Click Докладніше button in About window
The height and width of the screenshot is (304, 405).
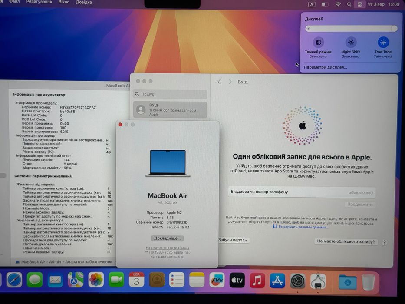[168, 238]
